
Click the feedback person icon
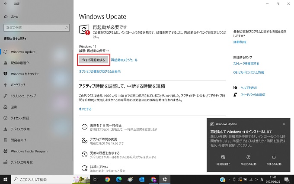pos(235,94)
